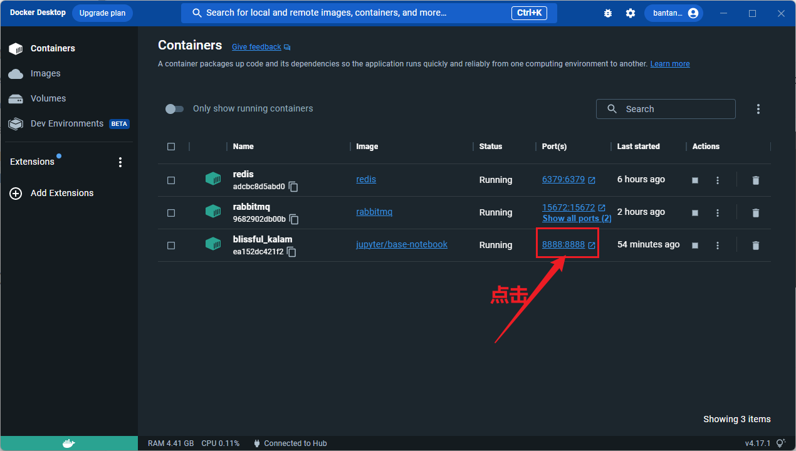
Task: Copy the redis container ID
Action: coord(293,187)
